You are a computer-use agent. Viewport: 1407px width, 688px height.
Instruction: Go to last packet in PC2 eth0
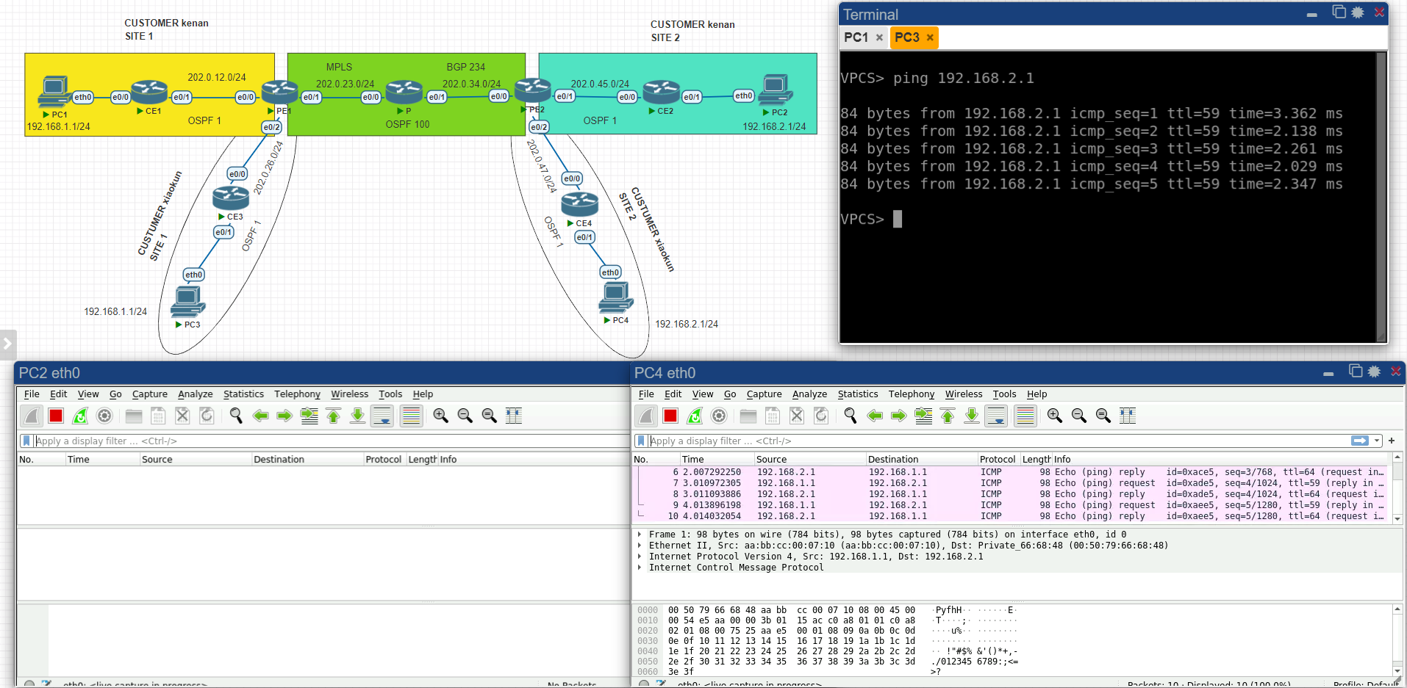pyautogui.click(x=357, y=416)
